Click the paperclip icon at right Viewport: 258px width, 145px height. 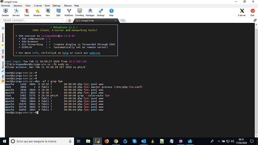tap(255, 20)
